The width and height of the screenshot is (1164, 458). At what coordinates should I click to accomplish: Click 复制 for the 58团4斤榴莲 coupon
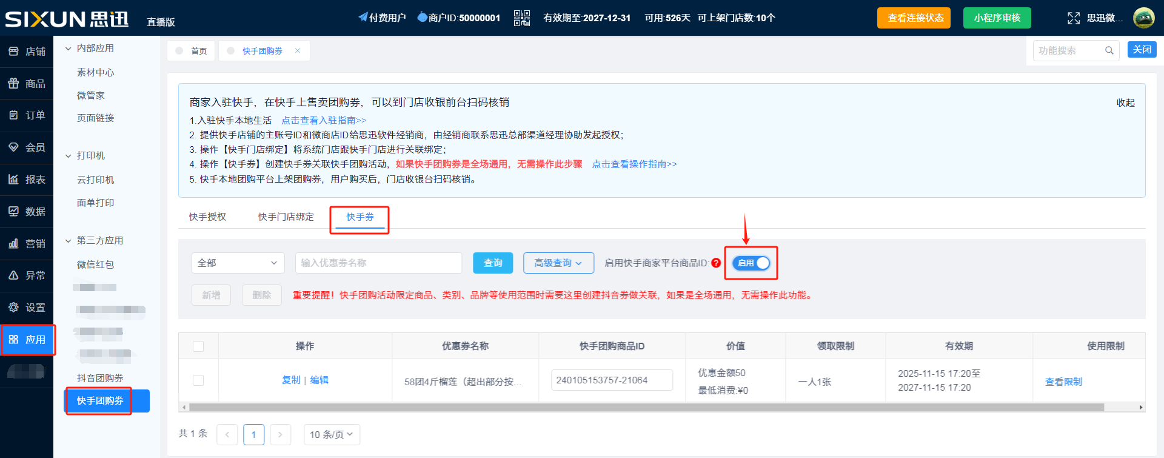291,380
